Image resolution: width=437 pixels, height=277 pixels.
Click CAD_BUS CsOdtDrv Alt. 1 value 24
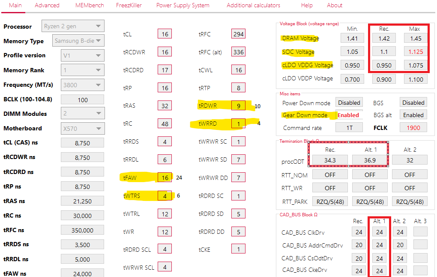[379, 258]
